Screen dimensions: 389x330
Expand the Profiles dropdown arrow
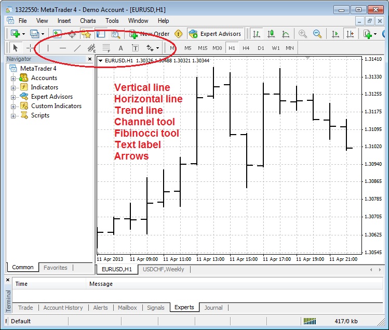[x=43, y=34]
